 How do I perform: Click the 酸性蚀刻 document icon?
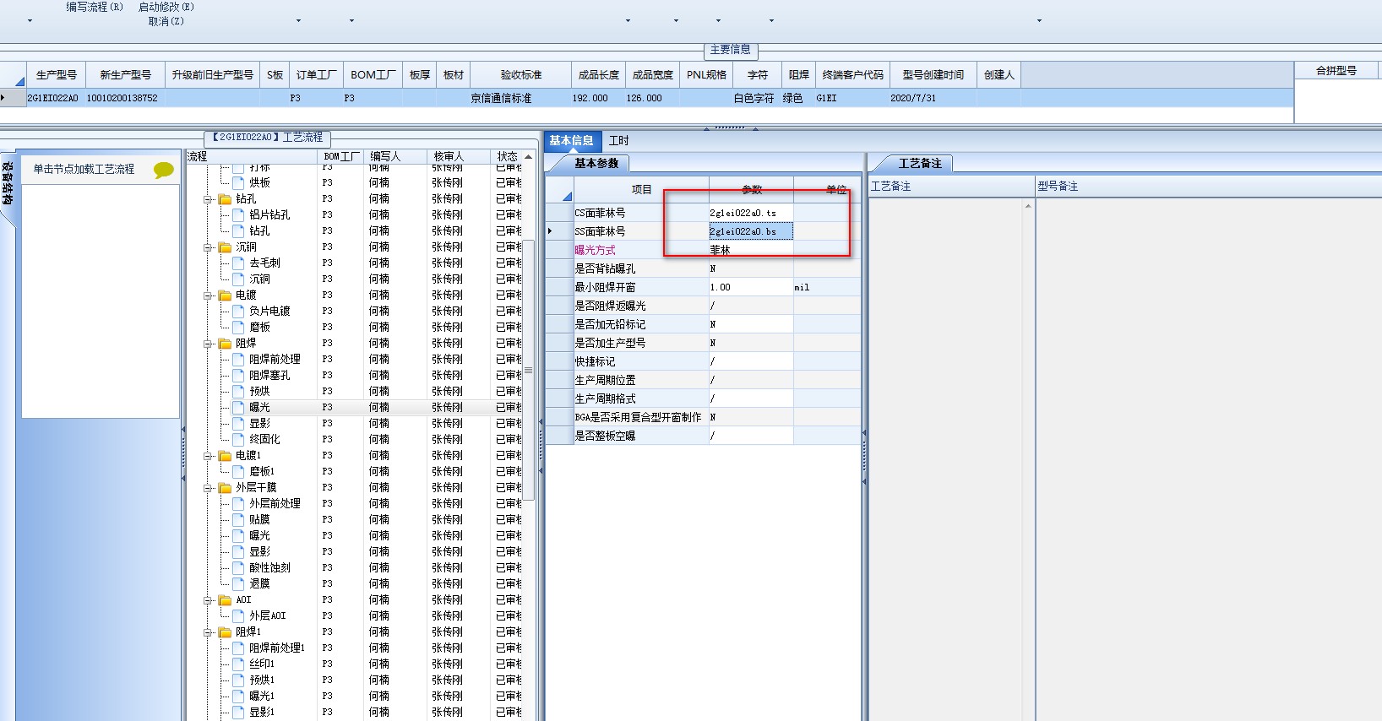(238, 567)
